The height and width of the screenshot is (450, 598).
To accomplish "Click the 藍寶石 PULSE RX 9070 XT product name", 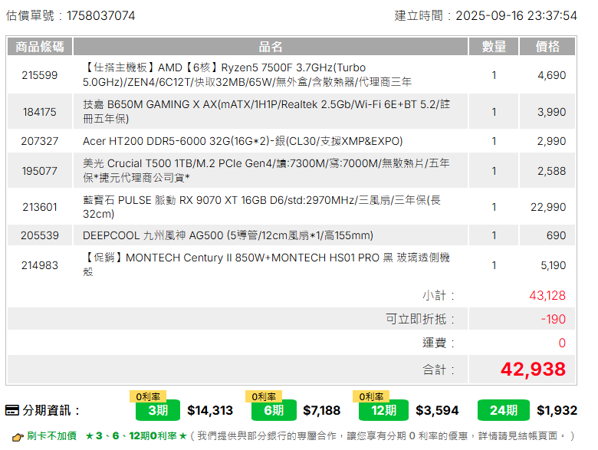I will point(261,207).
